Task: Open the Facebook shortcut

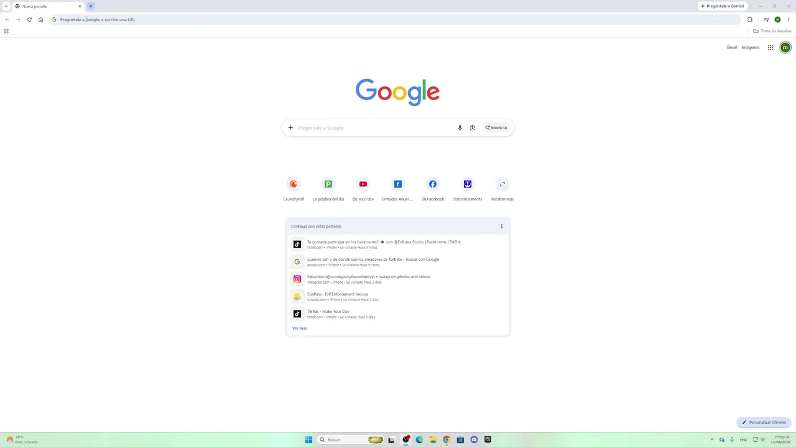Action: [433, 189]
